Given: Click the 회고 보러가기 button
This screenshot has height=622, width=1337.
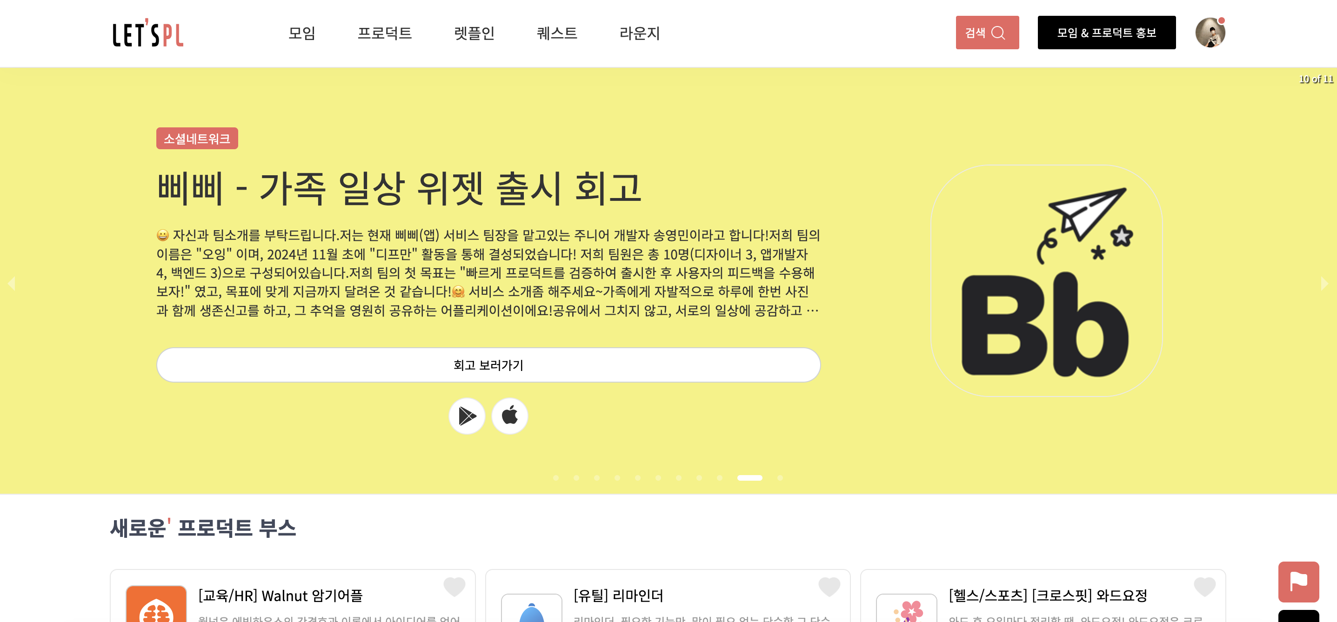Looking at the screenshot, I should pyautogui.click(x=488, y=364).
